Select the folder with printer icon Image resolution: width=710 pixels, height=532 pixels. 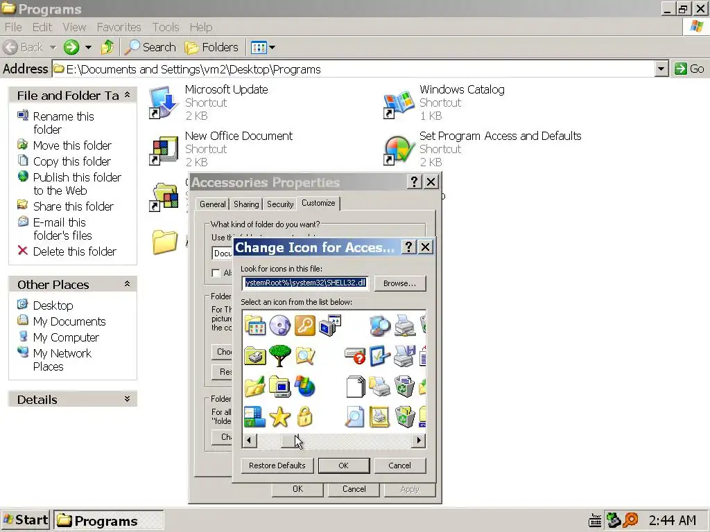point(255,356)
